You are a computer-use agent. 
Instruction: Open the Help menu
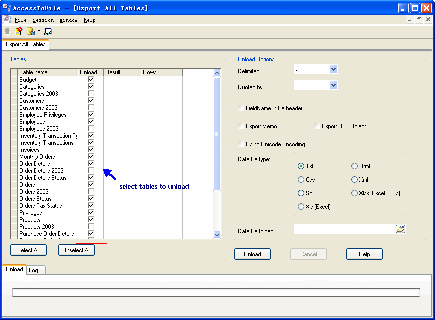pos(89,20)
